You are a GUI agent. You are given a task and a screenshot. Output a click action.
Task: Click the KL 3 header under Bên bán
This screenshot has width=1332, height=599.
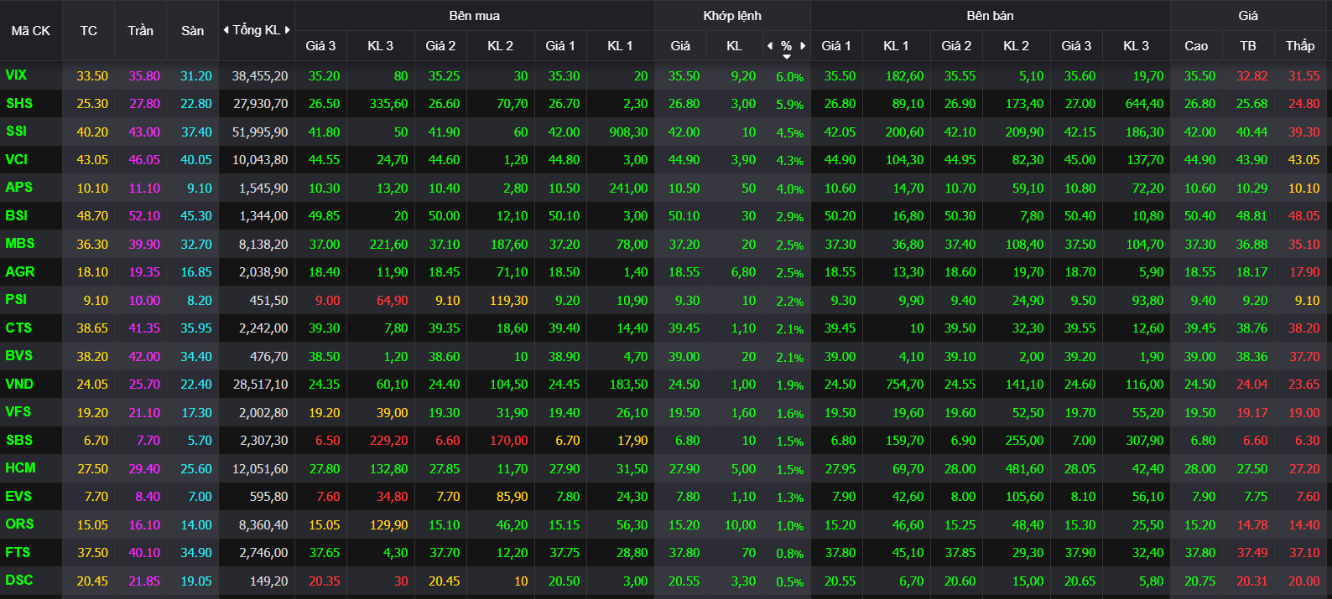coord(1136,46)
